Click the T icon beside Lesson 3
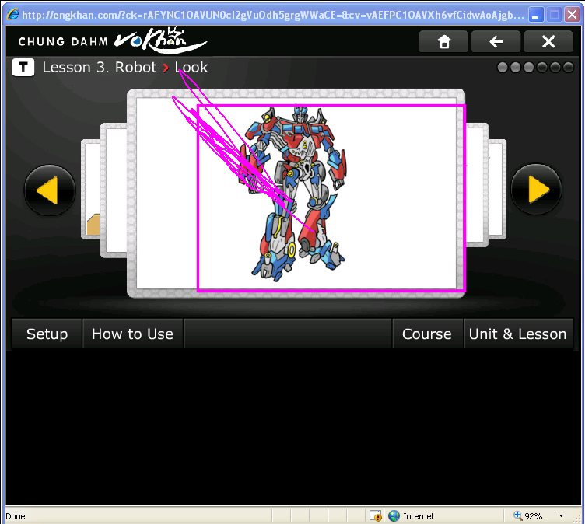This screenshot has height=524, width=585. point(23,68)
